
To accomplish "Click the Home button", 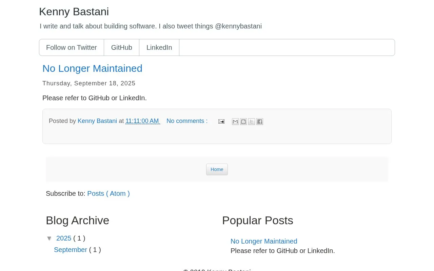I will pos(217,169).
